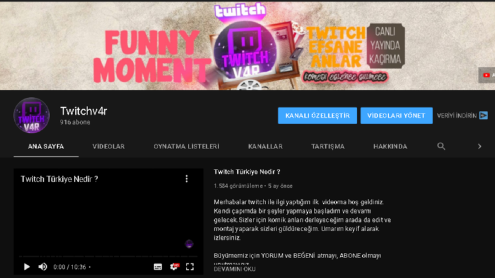The height and width of the screenshot is (278, 495).
Task: Open video quality settings gear
Action: (x=174, y=267)
